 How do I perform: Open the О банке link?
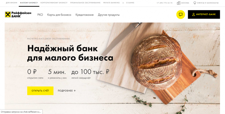(x=130, y=3)
